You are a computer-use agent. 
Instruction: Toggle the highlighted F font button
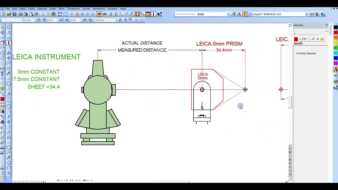pos(245,14)
